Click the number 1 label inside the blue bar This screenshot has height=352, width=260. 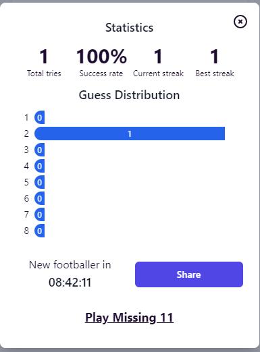130,134
